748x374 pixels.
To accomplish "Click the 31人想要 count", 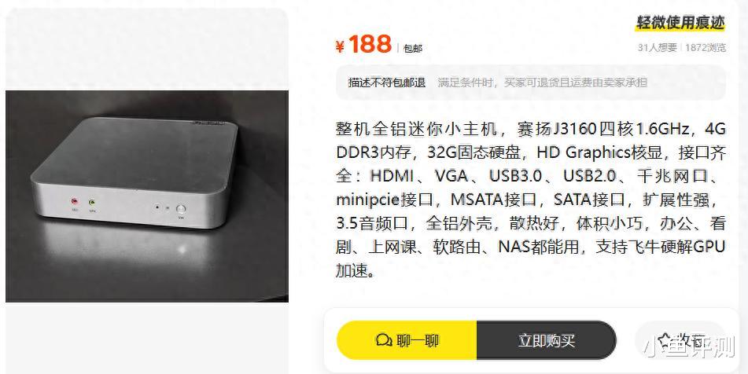I will [658, 48].
